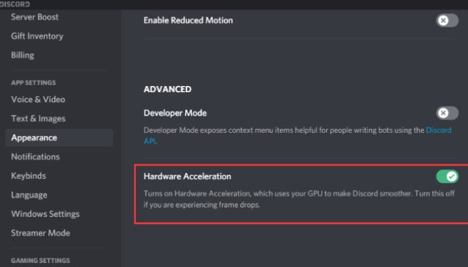
Task: Select the Appearance tab
Action: click(59, 138)
